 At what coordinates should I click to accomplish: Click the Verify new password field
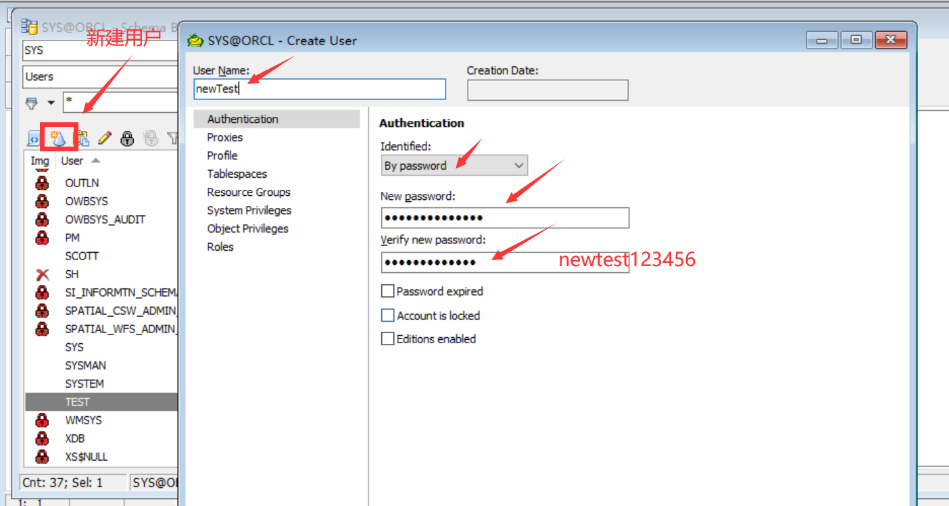(x=505, y=262)
